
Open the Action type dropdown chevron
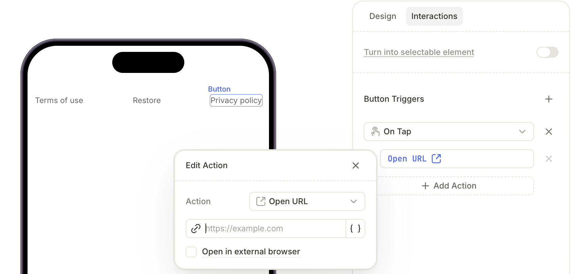coord(354,201)
